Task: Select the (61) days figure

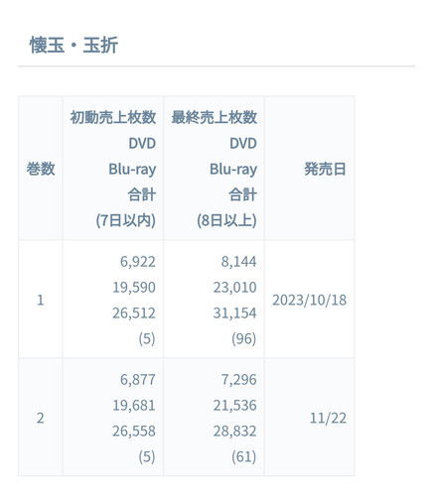Action: tap(244, 456)
